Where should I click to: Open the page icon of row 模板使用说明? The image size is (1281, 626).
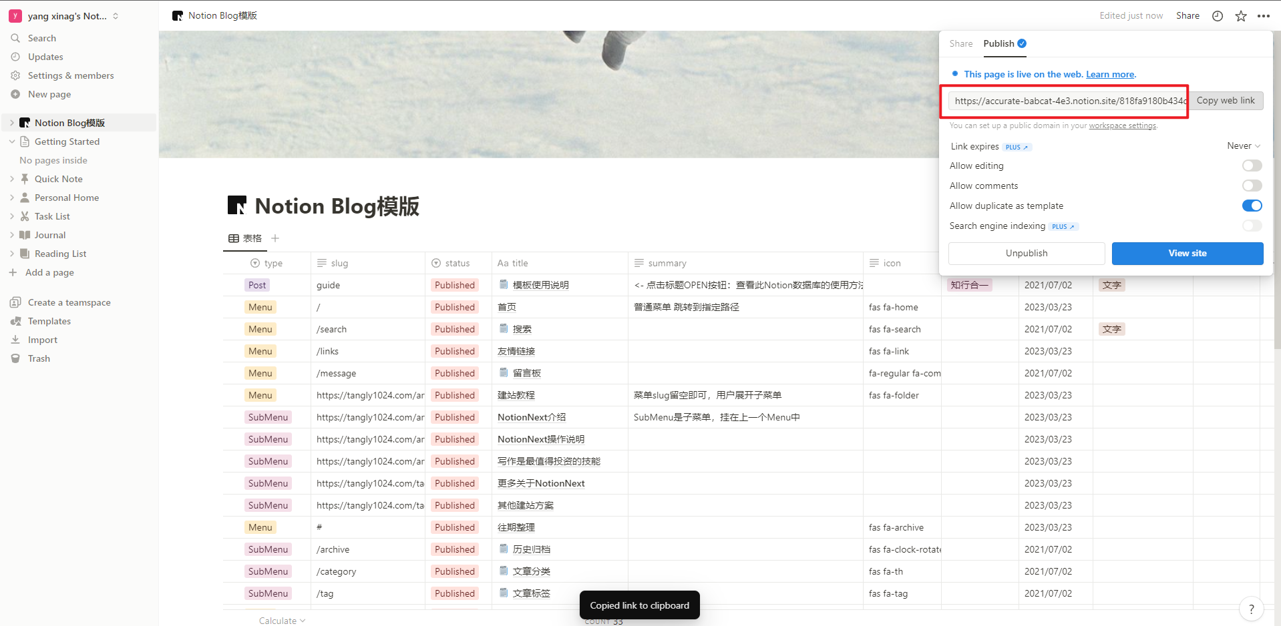coord(504,285)
